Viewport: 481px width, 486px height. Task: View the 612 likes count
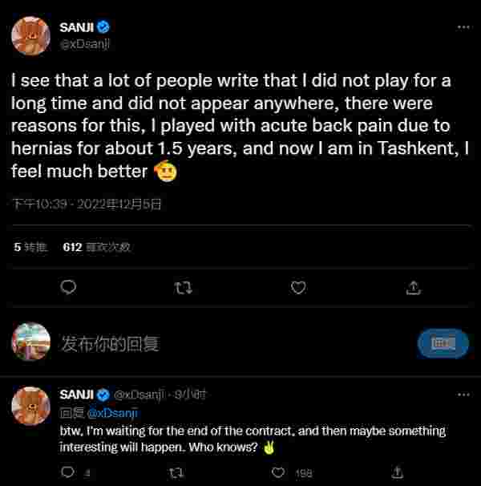pos(96,247)
